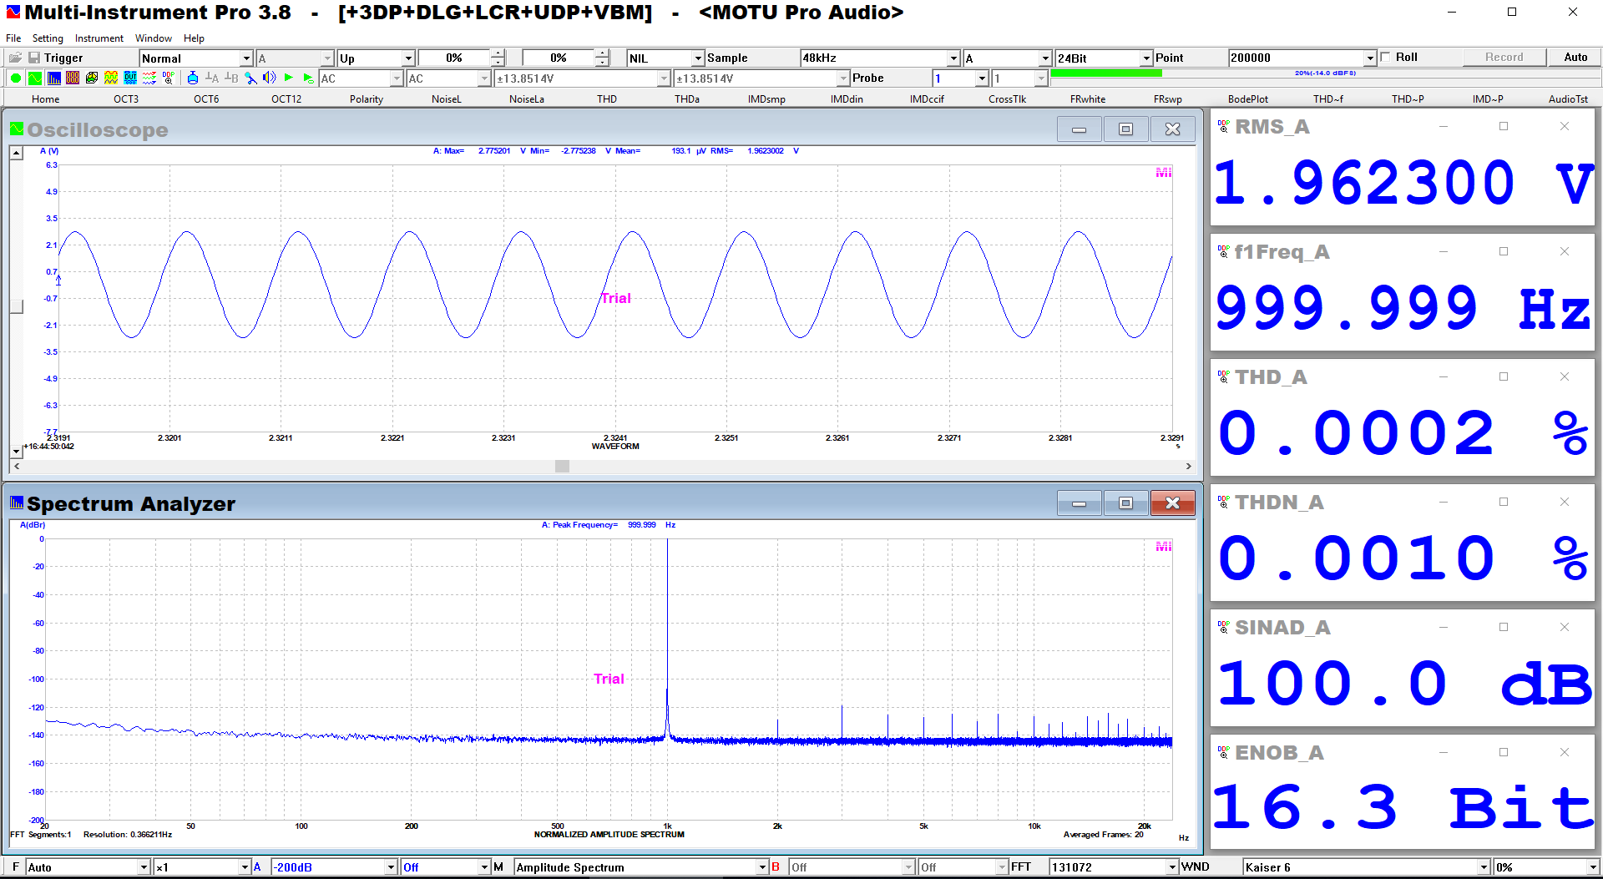Click the speaker sound icon
Screen dimensions: 1603x879
point(270,78)
